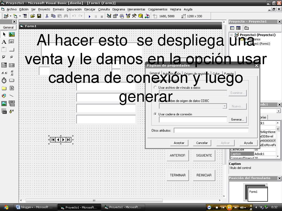Select the Frame tool in toolbox

[x=4, y=49]
